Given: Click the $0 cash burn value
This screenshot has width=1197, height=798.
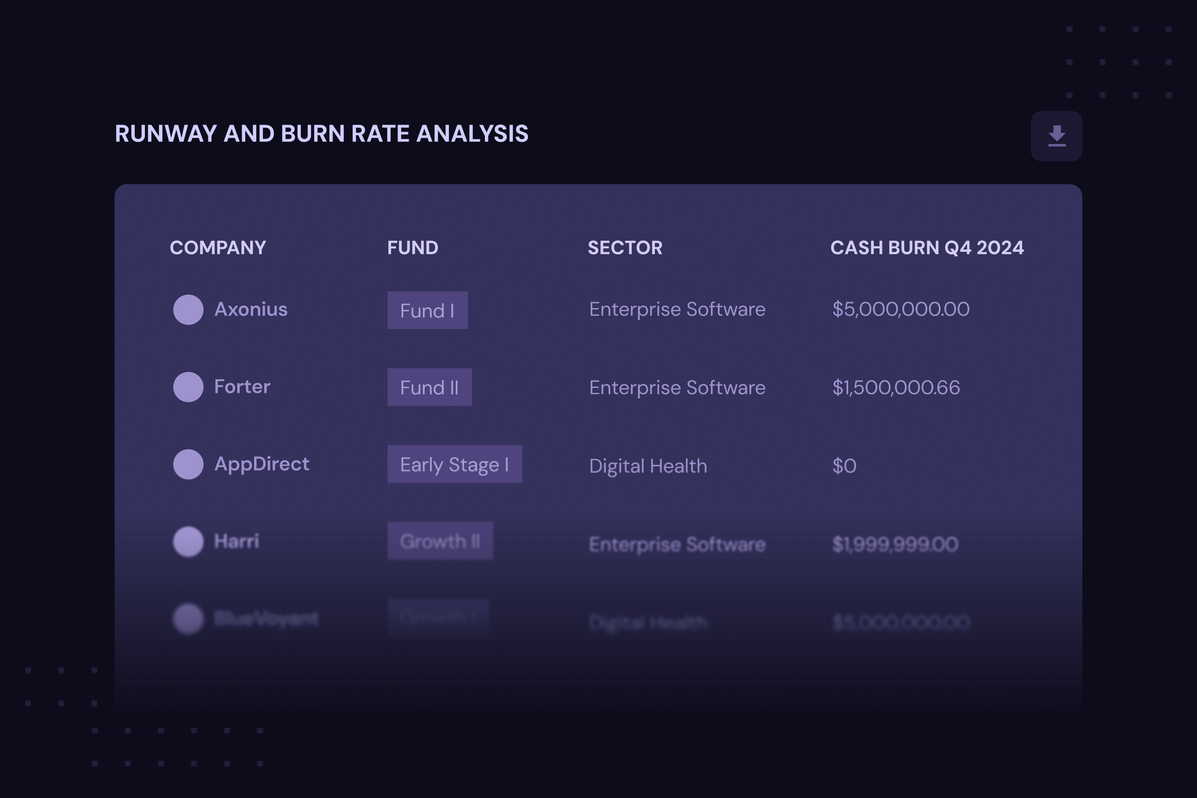Looking at the screenshot, I should tap(844, 466).
